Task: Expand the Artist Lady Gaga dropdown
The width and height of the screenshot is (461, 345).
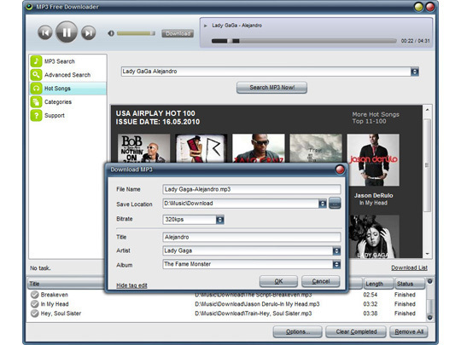Action: (x=336, y=250)
